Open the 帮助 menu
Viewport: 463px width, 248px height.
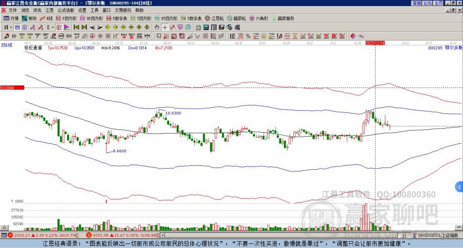(x=139, y=10)
